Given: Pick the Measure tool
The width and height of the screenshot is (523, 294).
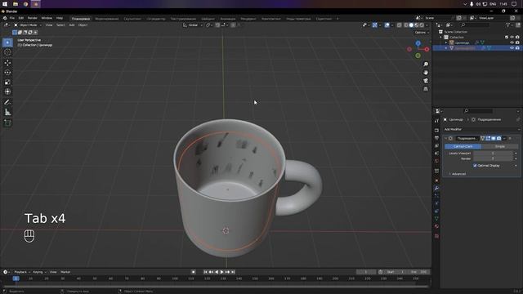Looking at the screenshot, I should (x=7, y=113).
